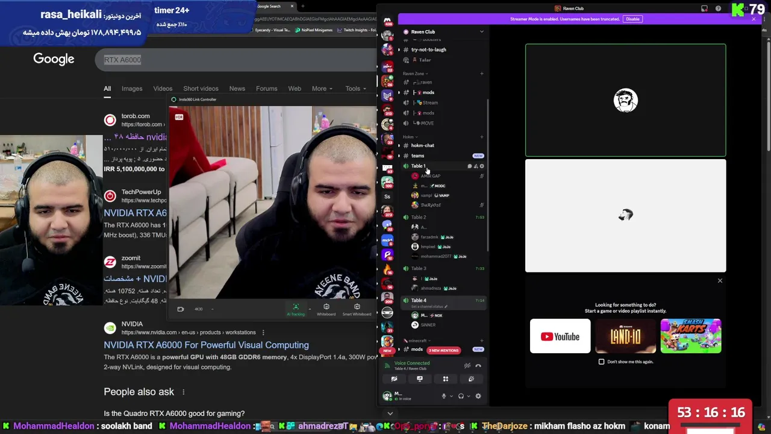Share your screen button in Discord
The height and width of the screenshot is (434, 771).
tap(420, 379)
